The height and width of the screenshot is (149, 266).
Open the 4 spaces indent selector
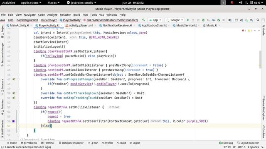(253, 147)
